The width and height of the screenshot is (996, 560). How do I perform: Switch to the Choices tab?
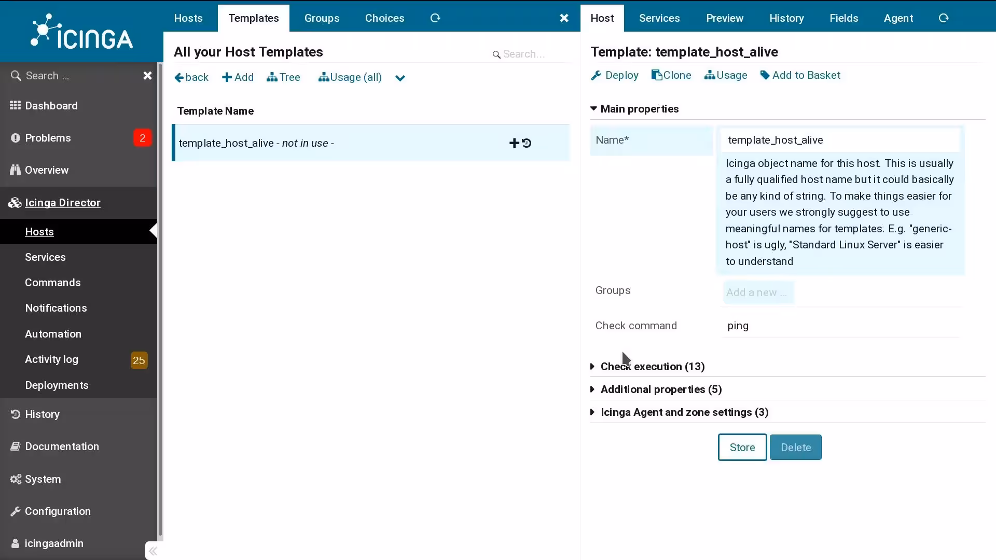point(384,18)
